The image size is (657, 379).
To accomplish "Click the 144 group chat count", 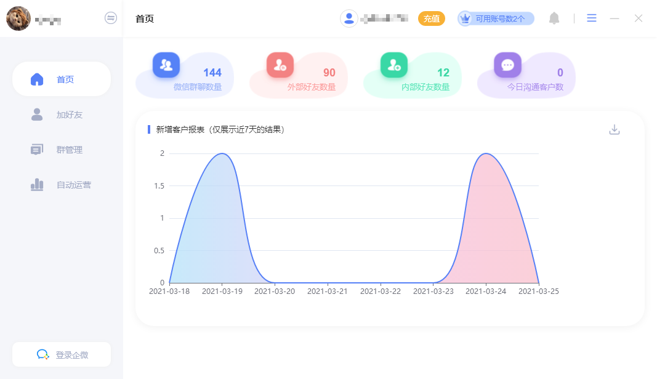I will coord(212,73).
